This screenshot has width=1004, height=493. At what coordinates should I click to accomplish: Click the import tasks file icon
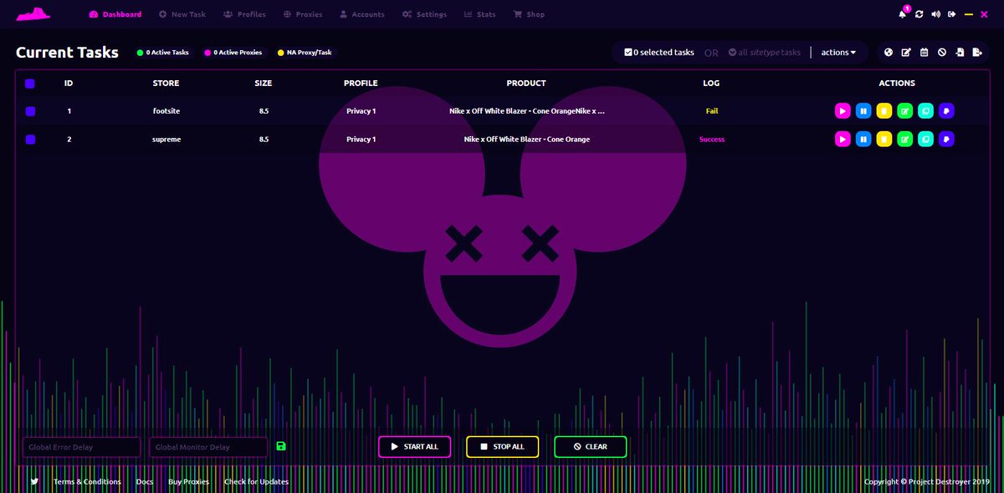960,52
